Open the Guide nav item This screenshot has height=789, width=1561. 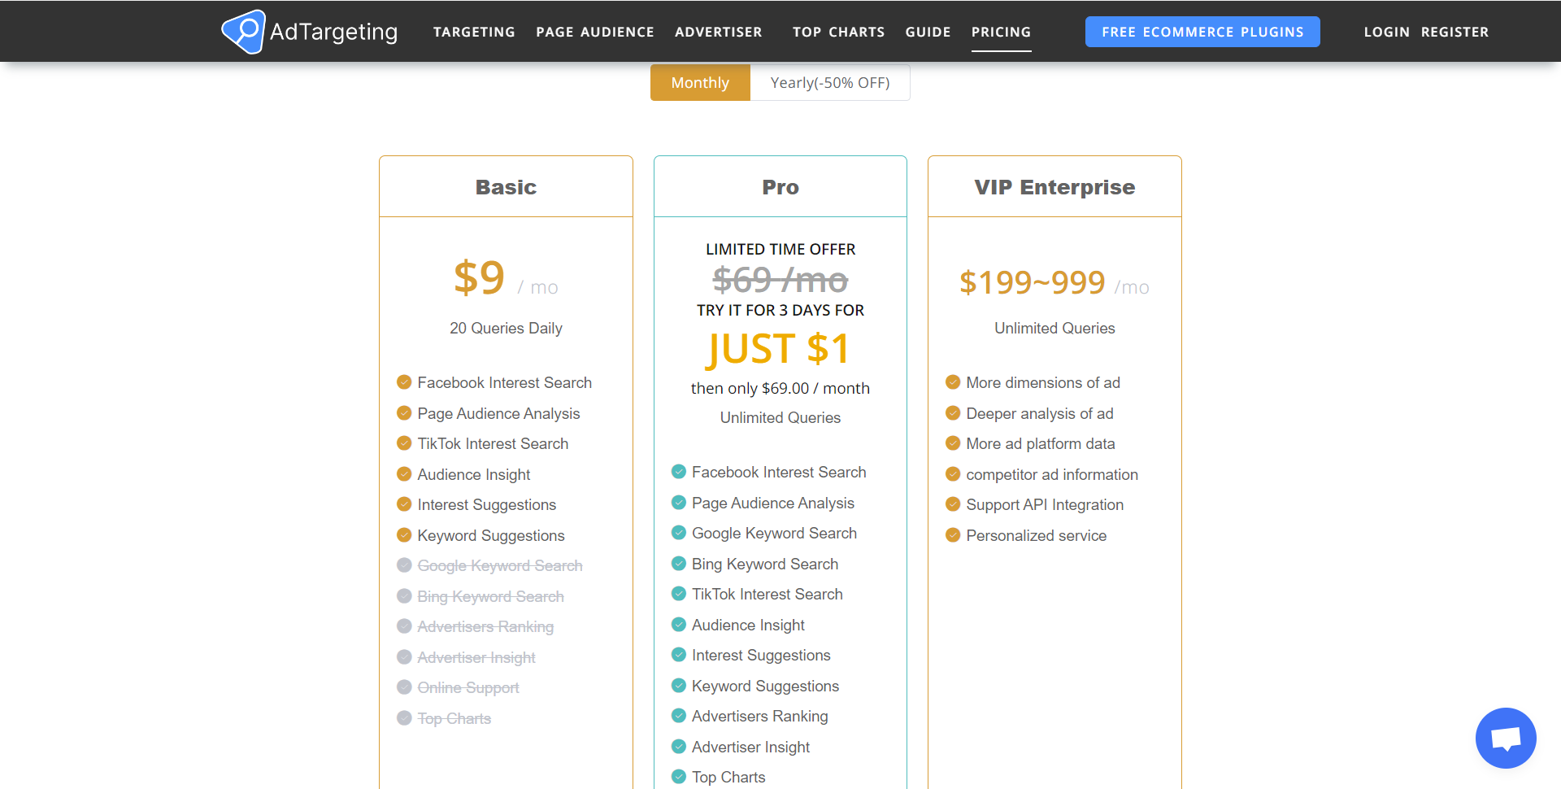coord(928,32)
